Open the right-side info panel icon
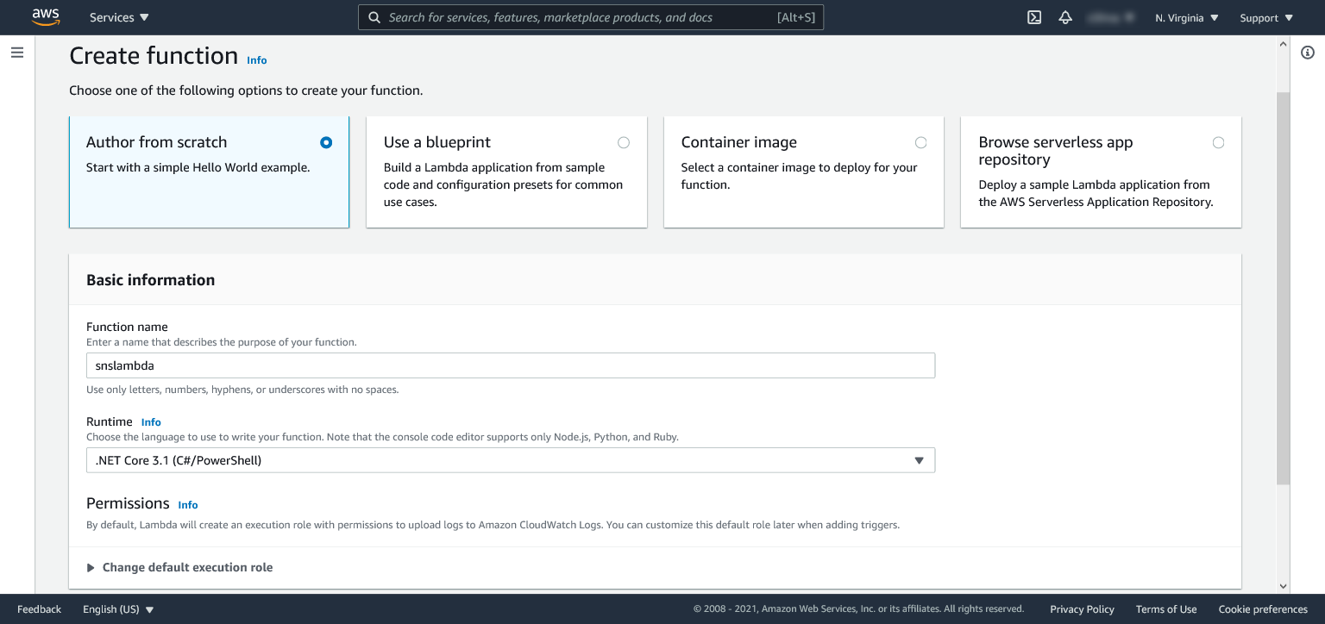The width and height of the screenshot is (1325, 624). [1308, 53]
